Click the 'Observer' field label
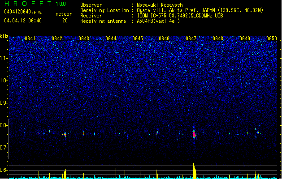282x179 pixels. pyautogui.click(x=91, y=5)
